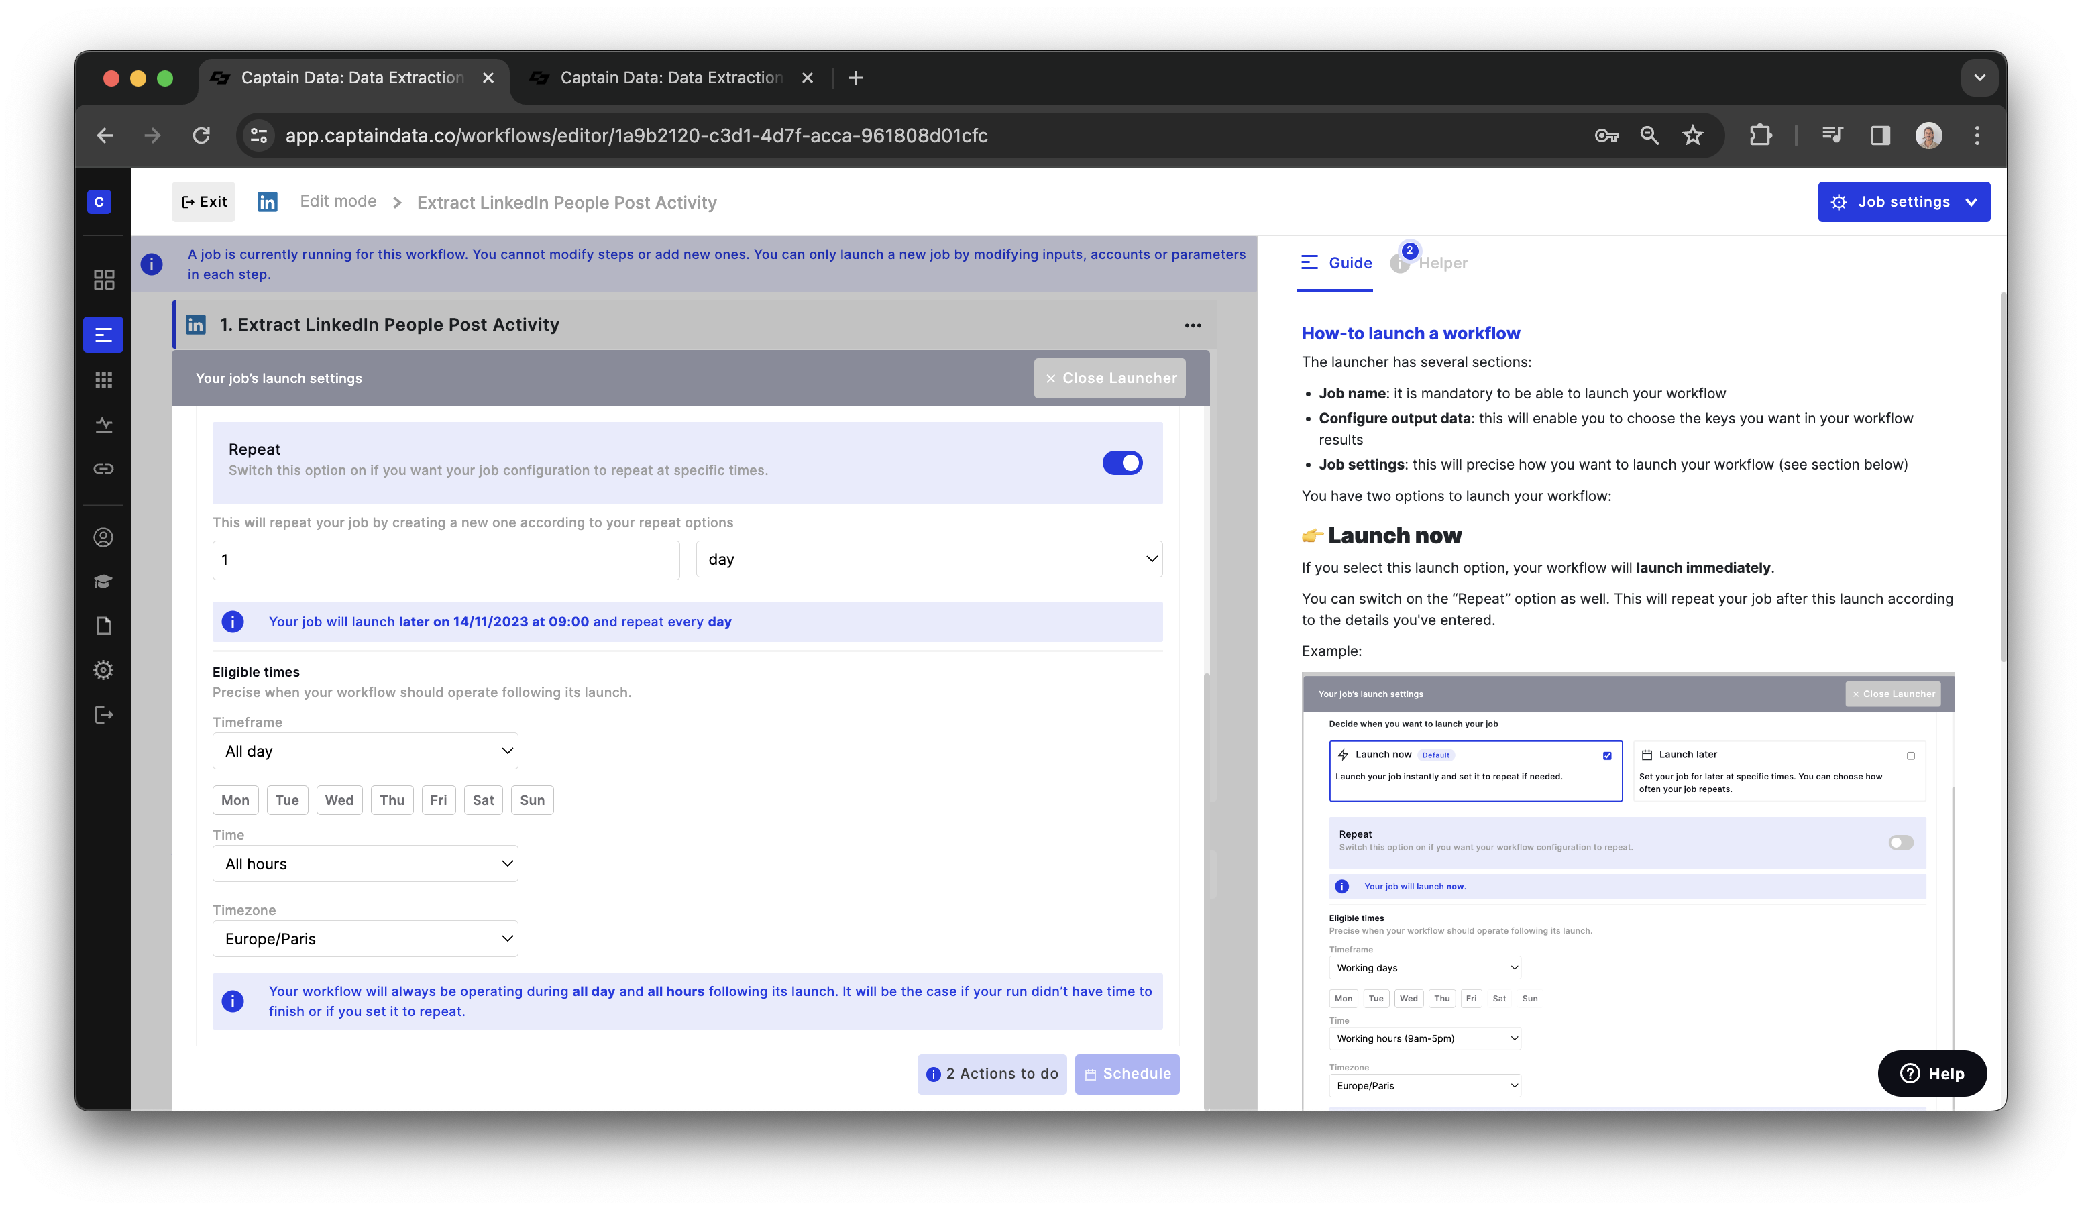Select the second Captain Data browser tab
Screen dimensions: 2082x1210
coord(670,78)
